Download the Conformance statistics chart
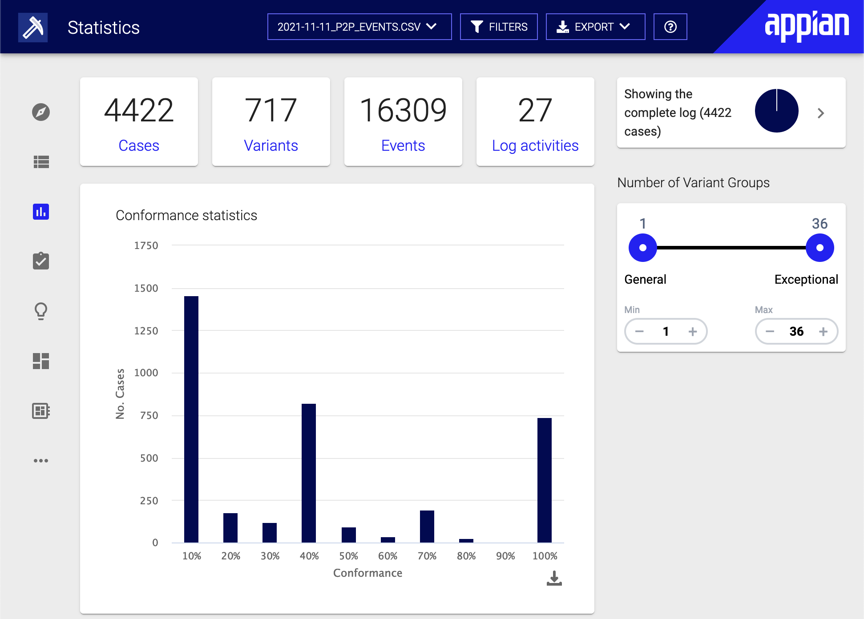 (554, 579)
